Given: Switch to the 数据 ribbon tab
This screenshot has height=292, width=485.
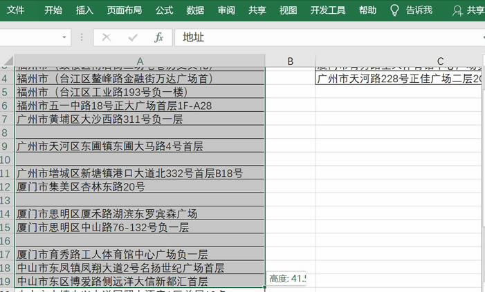Looking at the screenshot, I should coord(195,10).
